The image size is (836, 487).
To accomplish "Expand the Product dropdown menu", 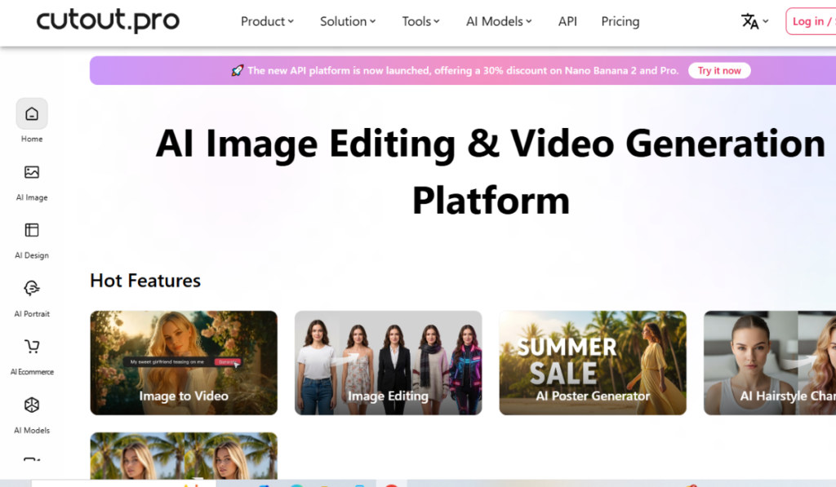I will [x=267, y=21].
